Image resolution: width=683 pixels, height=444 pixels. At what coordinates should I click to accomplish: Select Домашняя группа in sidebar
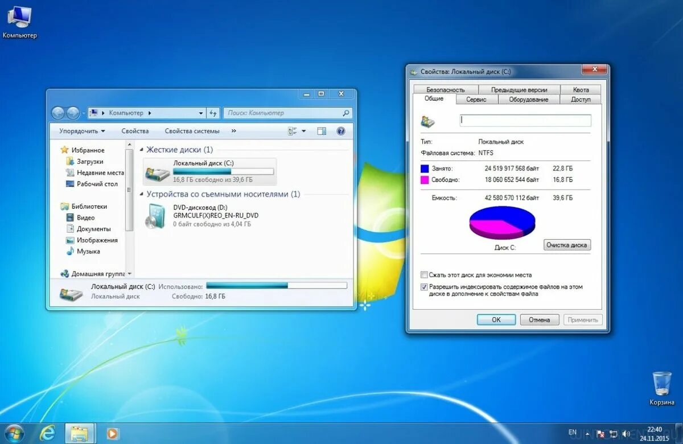coord(93,274)
